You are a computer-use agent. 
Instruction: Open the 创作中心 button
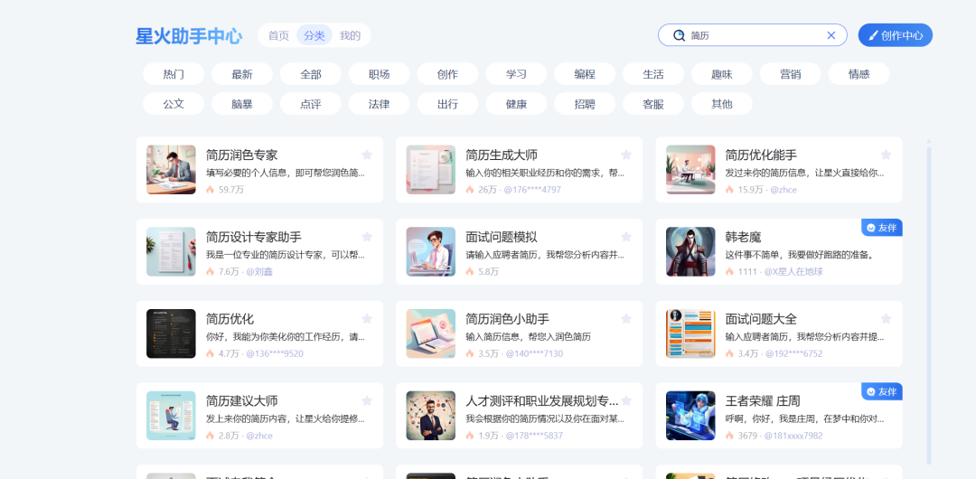895,35
